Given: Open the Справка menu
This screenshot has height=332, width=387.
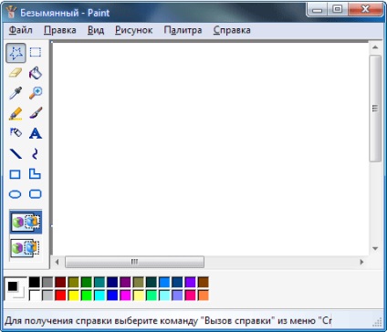Looking at the screenshot, I should click(232, 30).
